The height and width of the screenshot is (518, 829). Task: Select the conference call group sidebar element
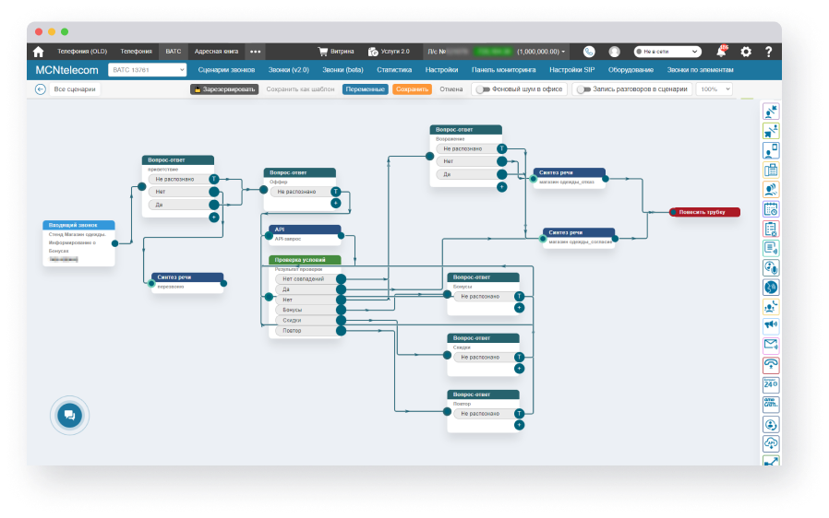click(771, 307)
